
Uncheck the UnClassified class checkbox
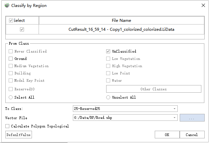pyautogui.click(x=108, y=51)
